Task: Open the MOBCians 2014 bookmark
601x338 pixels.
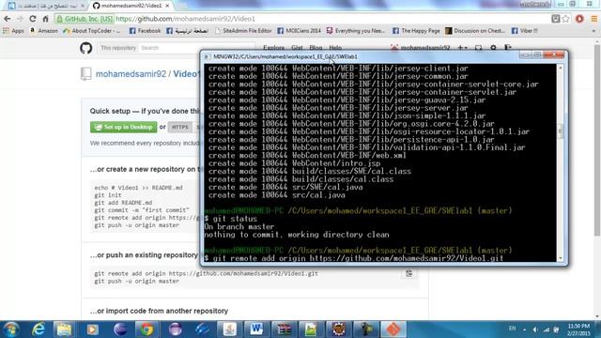Action: coord(299,31)
